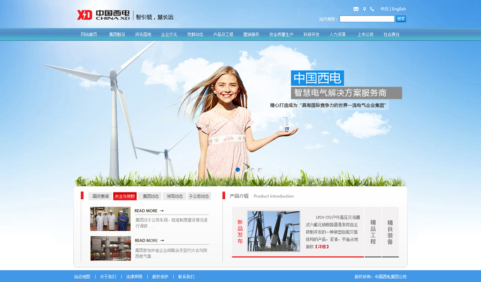The image size is (481, 282).
Task: Switch language to 中文
Action: [x=384, y=9]
